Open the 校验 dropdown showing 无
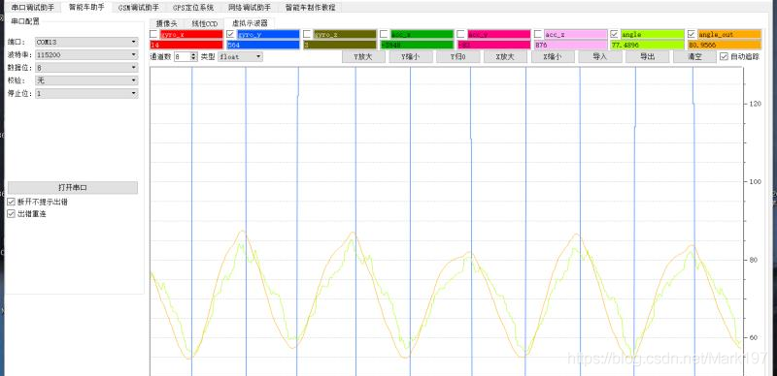Image resolution: width=777 pixels, height=376 pixels. click(x=86, y=80)
